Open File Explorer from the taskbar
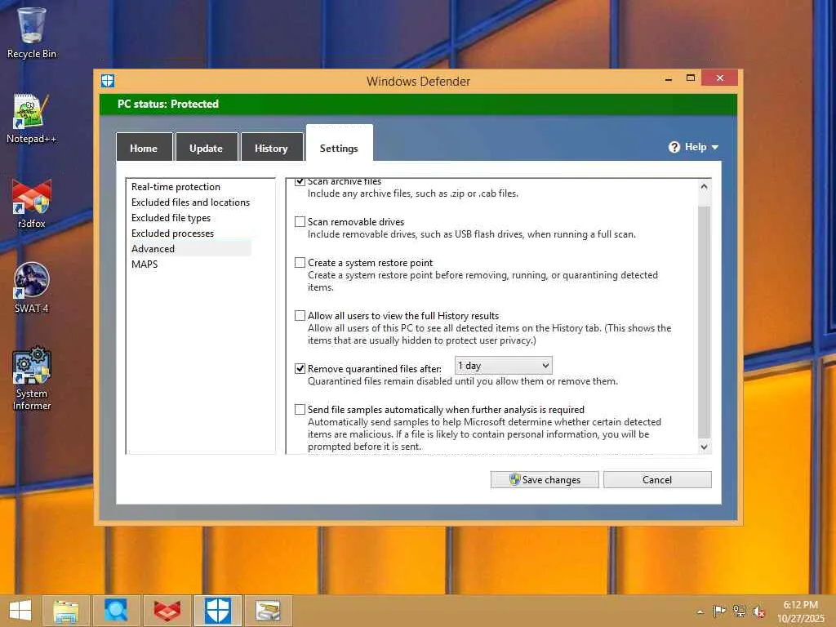This screenshot has height=627, width=836. pyautogui.click(x=65, y=611)
